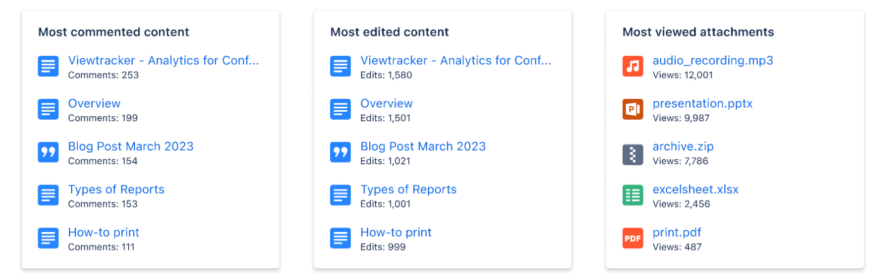Open Viewtracker page link in Most commented content
This screenshot has height=280, width=883.
163,60
